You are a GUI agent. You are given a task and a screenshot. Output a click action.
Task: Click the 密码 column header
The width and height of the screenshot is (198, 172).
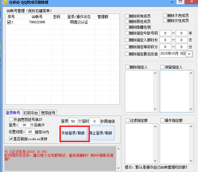pos(56,17)
